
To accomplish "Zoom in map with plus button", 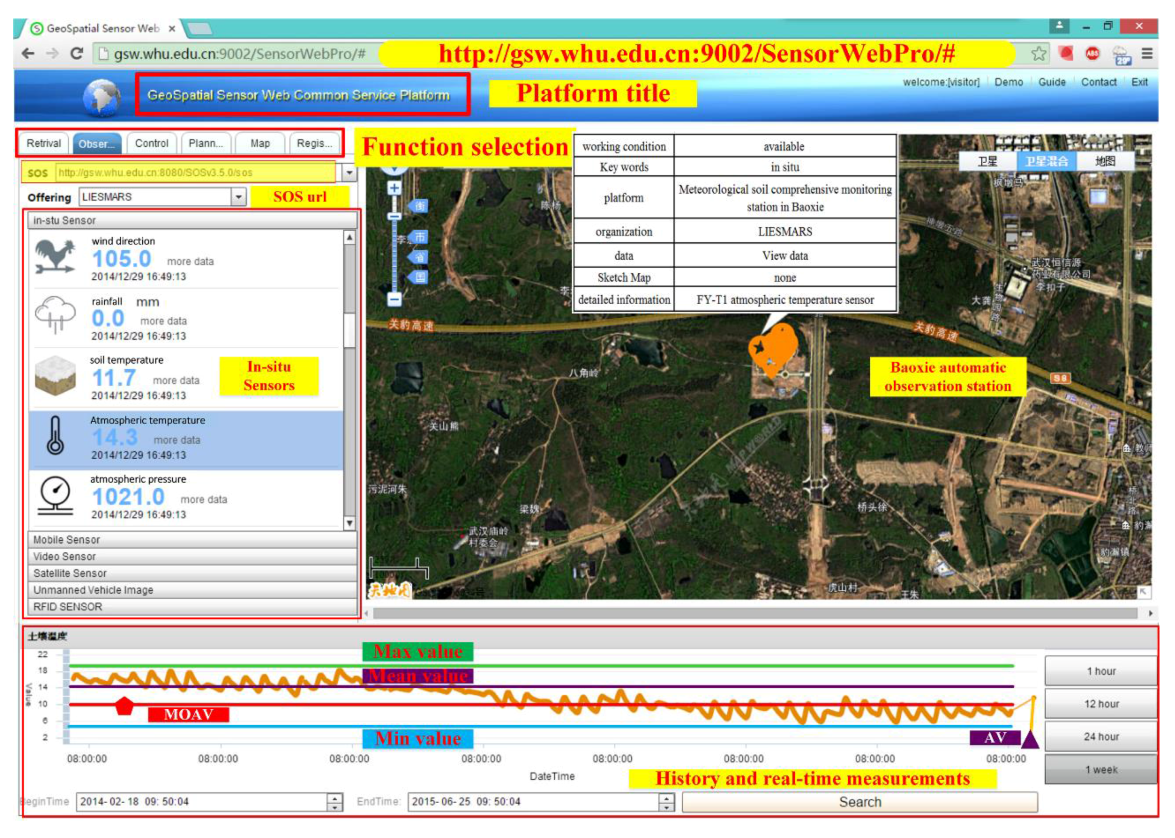I will coord(394,188).
